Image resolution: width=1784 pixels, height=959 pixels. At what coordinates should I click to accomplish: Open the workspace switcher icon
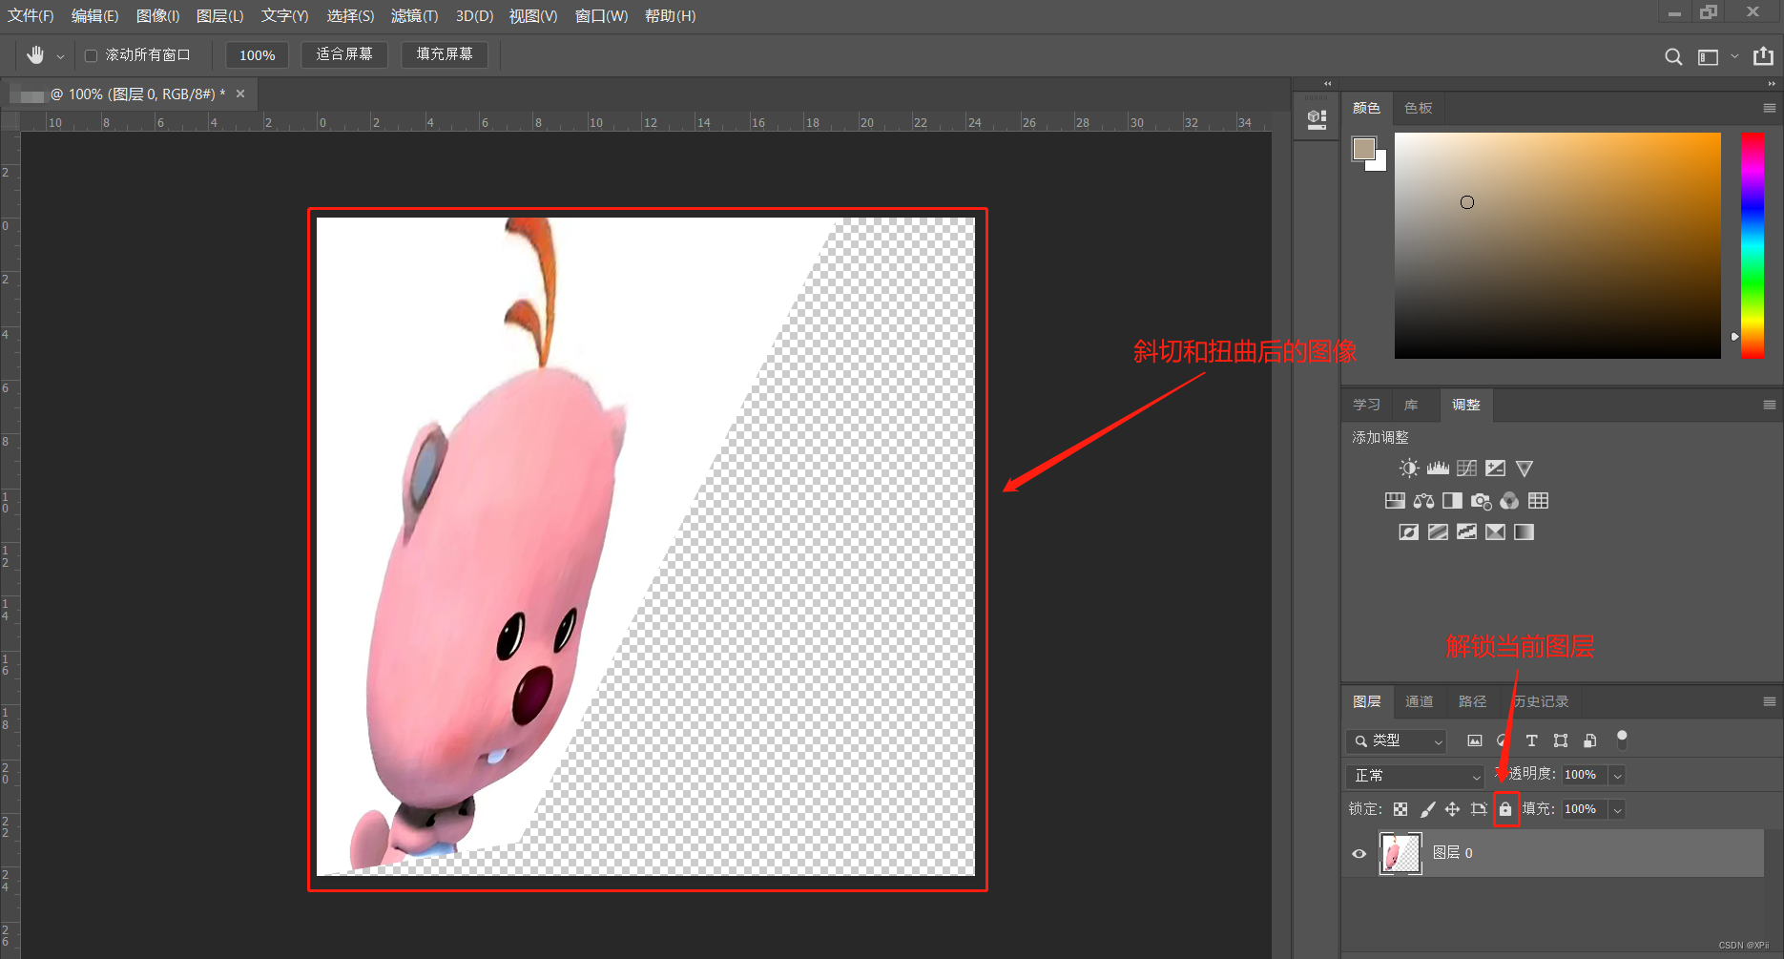coord(1708,57)
